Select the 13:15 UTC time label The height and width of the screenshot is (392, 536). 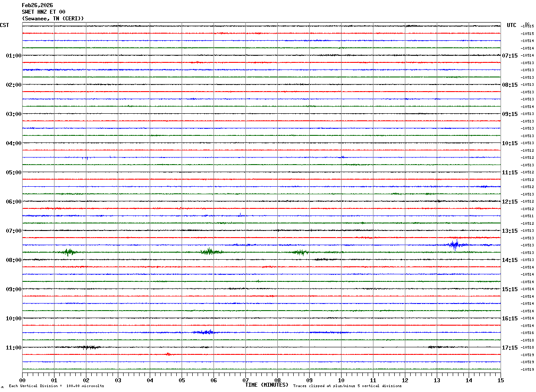tap(509, 231)
